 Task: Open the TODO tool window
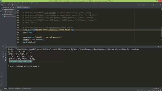click(11, 88)
